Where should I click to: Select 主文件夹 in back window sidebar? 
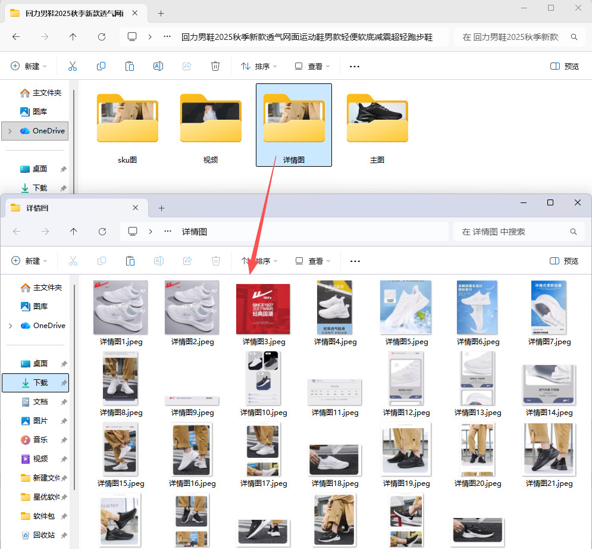(40, 93)
